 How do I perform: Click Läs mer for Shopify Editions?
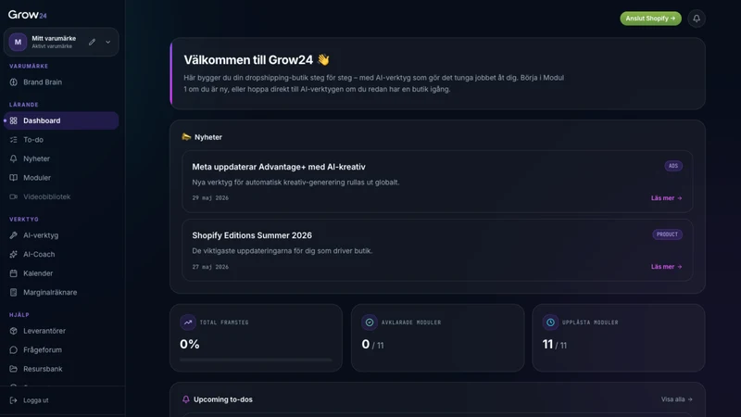[x=666, y=267]
